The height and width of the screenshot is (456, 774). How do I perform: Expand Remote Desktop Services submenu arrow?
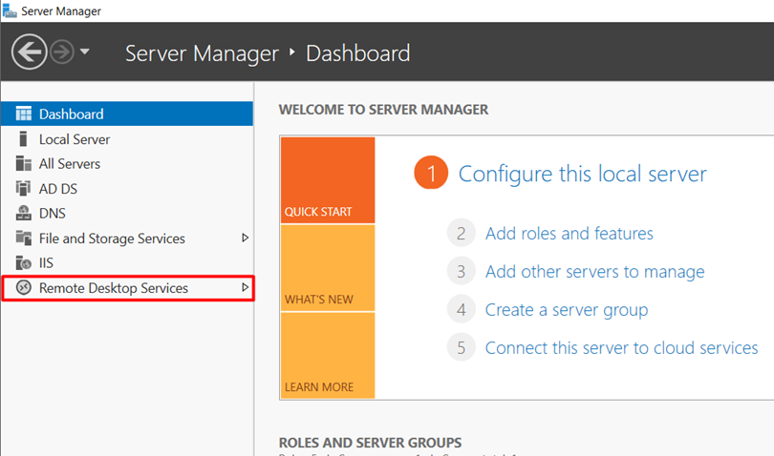[x=245, y=287]
